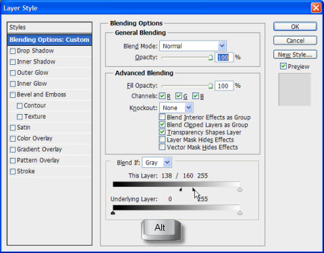This screenshot has width=324, height=253.
Task: Click the Fill Opacity value field
Action: [x=224, y=86]
